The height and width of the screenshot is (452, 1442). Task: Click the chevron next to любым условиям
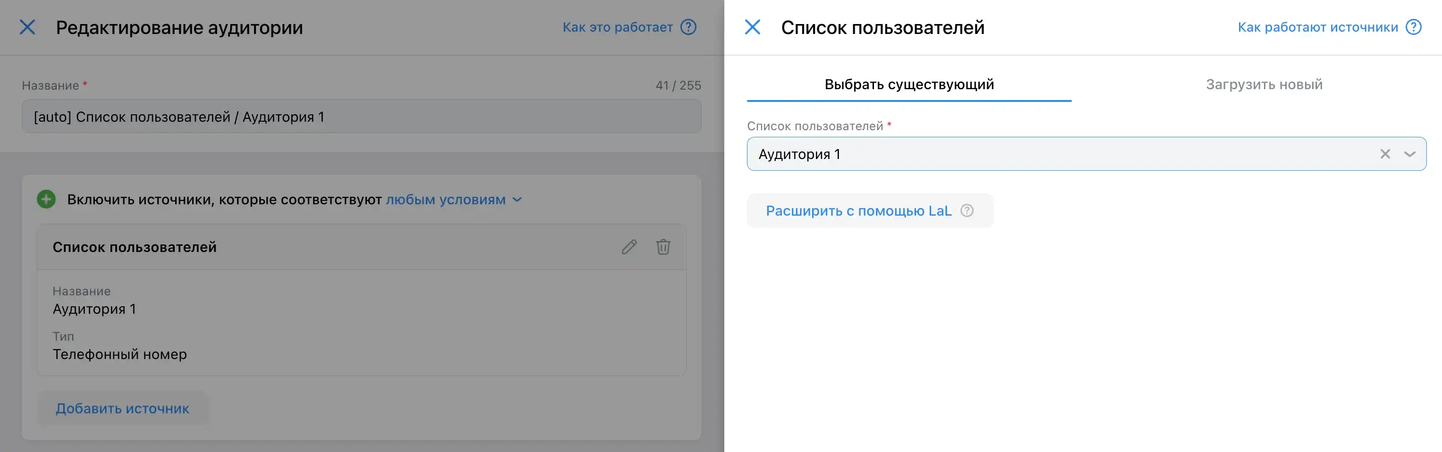[517, 200]
